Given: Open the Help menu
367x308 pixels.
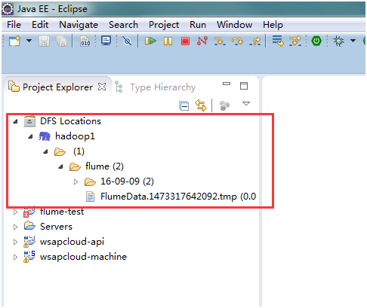Looking at the screenshot, I should 273,25.
